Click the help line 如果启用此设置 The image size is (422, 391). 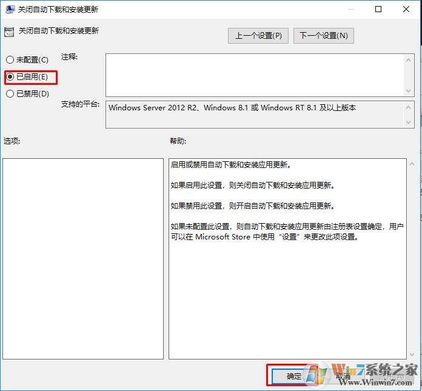pyautogui.click(x=253, y=185)
